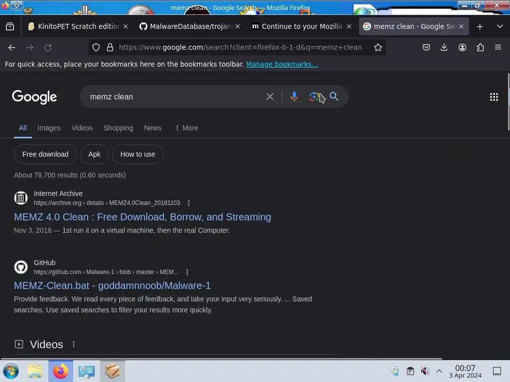List all tabs dropdown chevron
Screen dimensions: 510x382
tap(500, 27)
